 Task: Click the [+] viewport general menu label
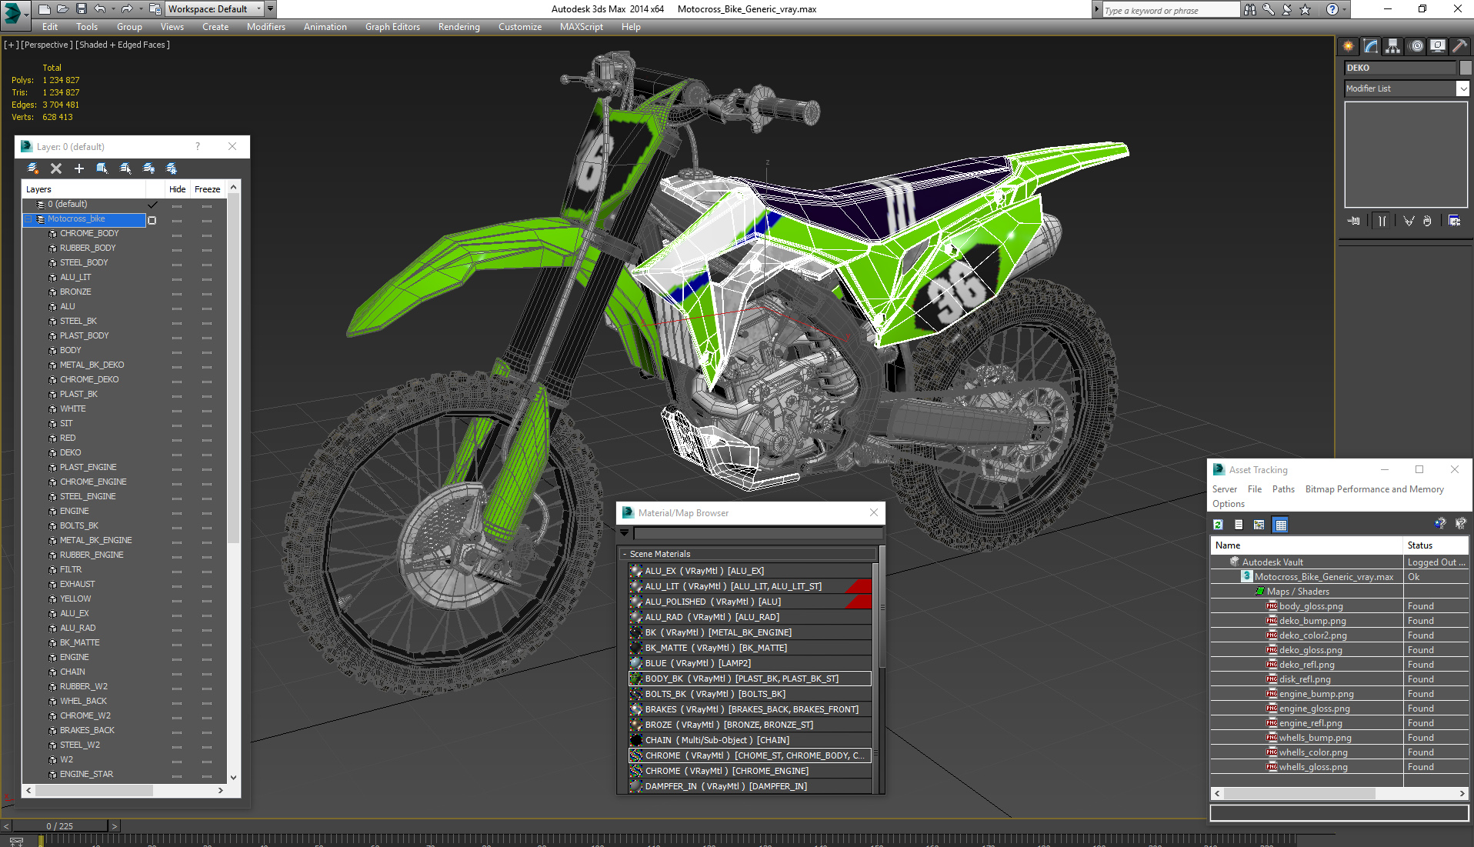pos(12,45)
